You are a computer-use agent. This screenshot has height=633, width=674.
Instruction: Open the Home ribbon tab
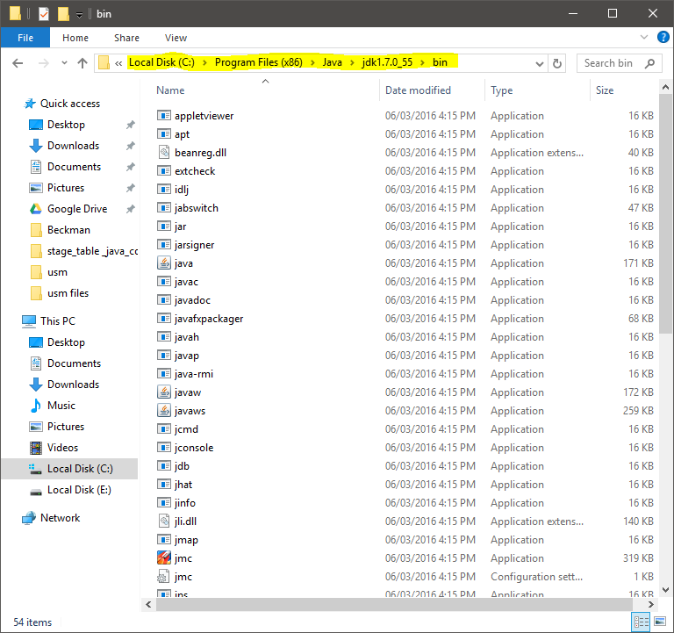point(75,38)
